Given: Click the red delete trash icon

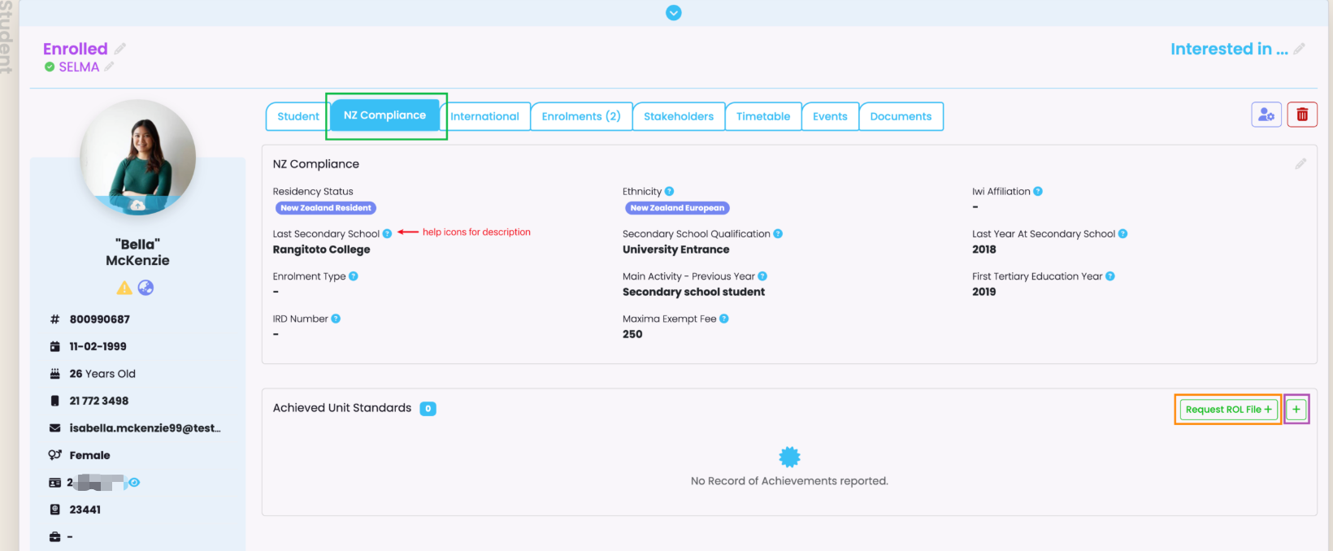Looking at the screenshot, I should point(1302,115).
